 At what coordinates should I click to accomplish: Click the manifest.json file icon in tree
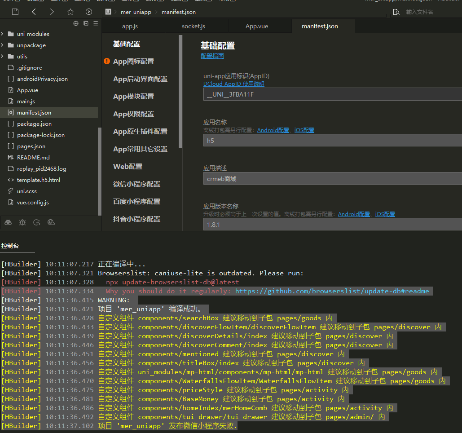pyautogui.click(x=11, y=113)
